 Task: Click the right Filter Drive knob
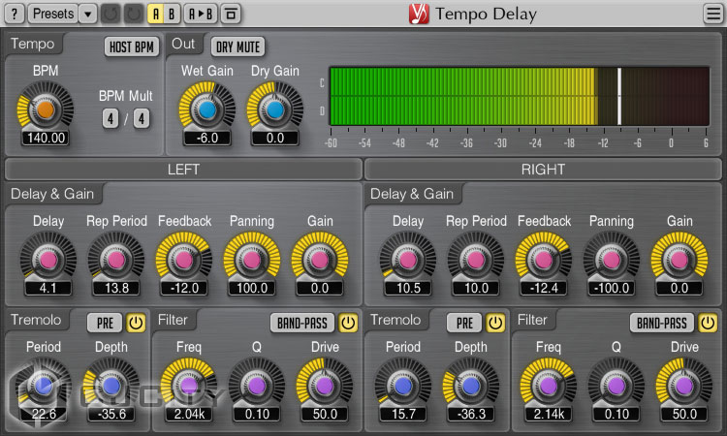click(684, 386)
